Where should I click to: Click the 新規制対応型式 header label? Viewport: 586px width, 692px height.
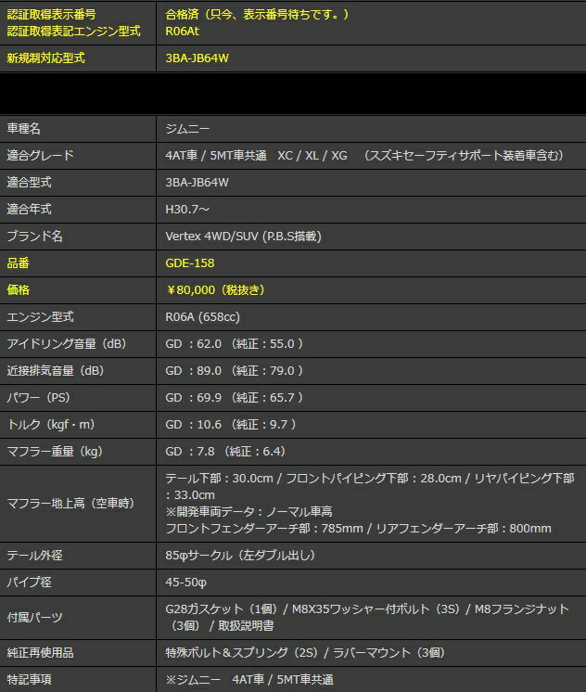pos(45,58)
